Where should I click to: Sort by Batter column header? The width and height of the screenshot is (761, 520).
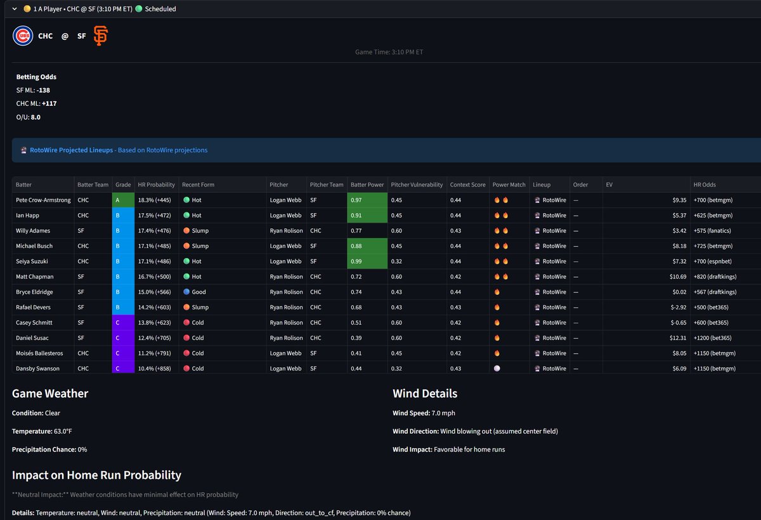pos(43,185)
